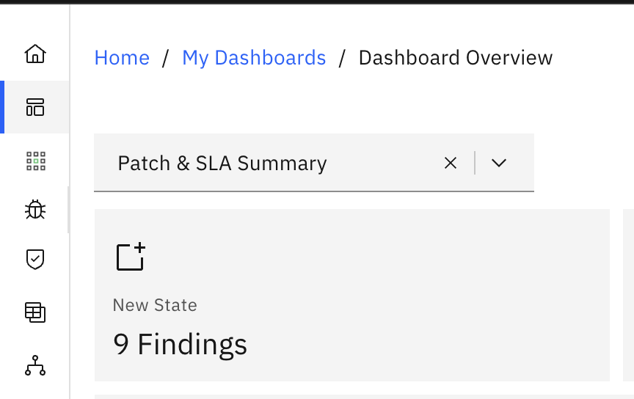Click the New State tile icon
Screen dimensions: 634x399
tap(131, 257)
